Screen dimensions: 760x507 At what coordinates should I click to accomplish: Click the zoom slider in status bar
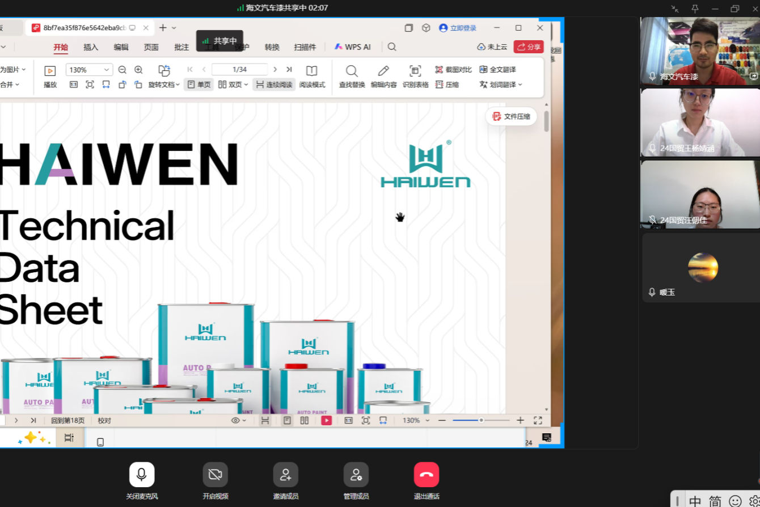coord(481,420)
